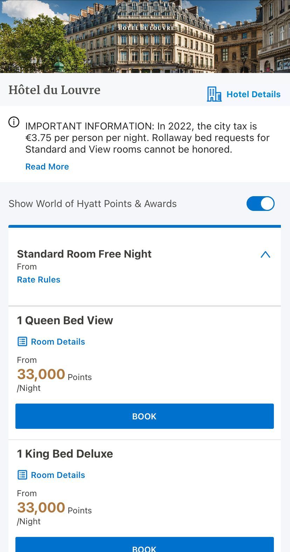Tap the Standard Room Free Night heading
The image size is (290, 552).
(x=84, y=254)
